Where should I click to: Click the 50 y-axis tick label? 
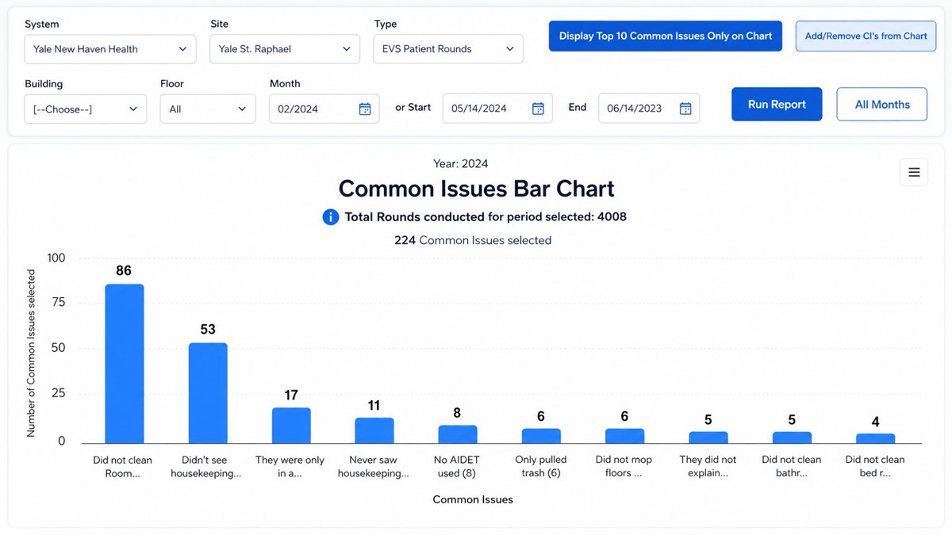click(x=58, y=348)
